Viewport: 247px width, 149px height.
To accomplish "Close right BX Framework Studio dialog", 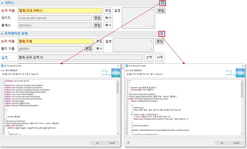I will coord(243,66).
